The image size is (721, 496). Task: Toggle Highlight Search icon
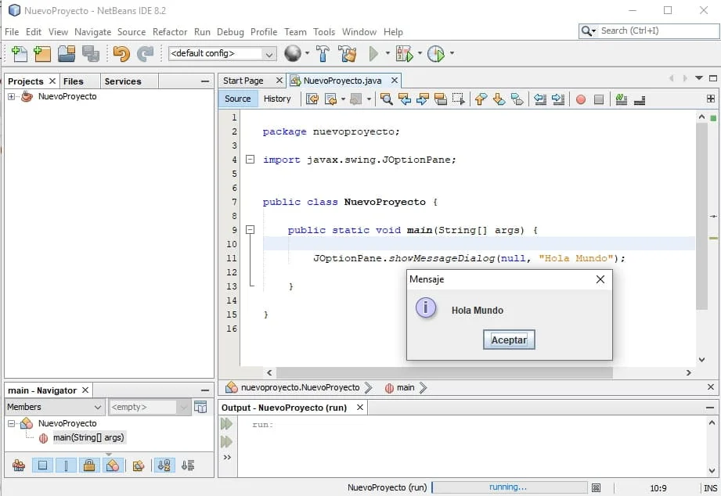click(441, 99)
